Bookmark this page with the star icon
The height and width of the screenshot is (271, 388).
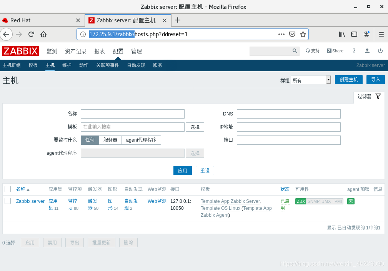[x=303, y=34]
